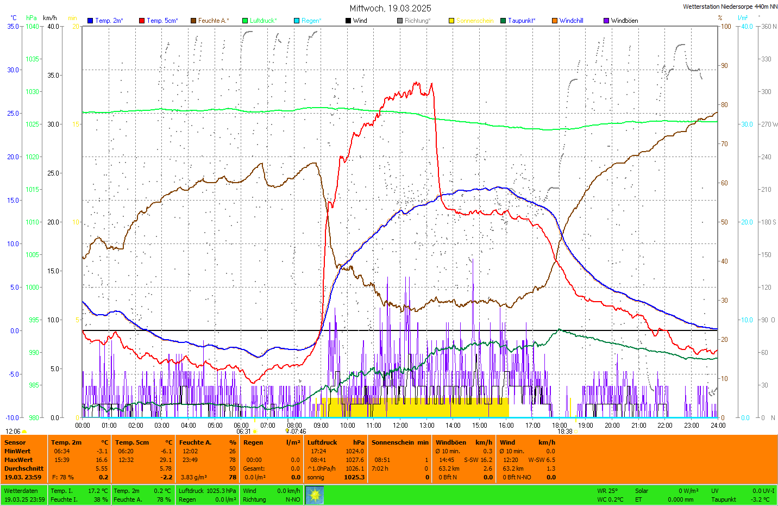This screenshot has width=778, height=506.
Task: Click the yellow sun dot beside 12:06
Action: (x=24, y=432)
